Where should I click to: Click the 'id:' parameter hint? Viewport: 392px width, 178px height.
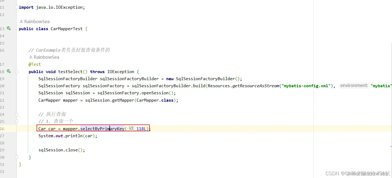131,128
